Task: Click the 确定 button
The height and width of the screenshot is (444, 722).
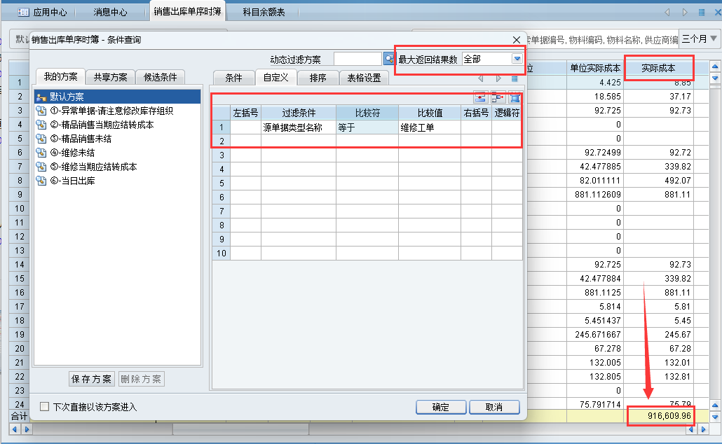Action: pos(441,407)
